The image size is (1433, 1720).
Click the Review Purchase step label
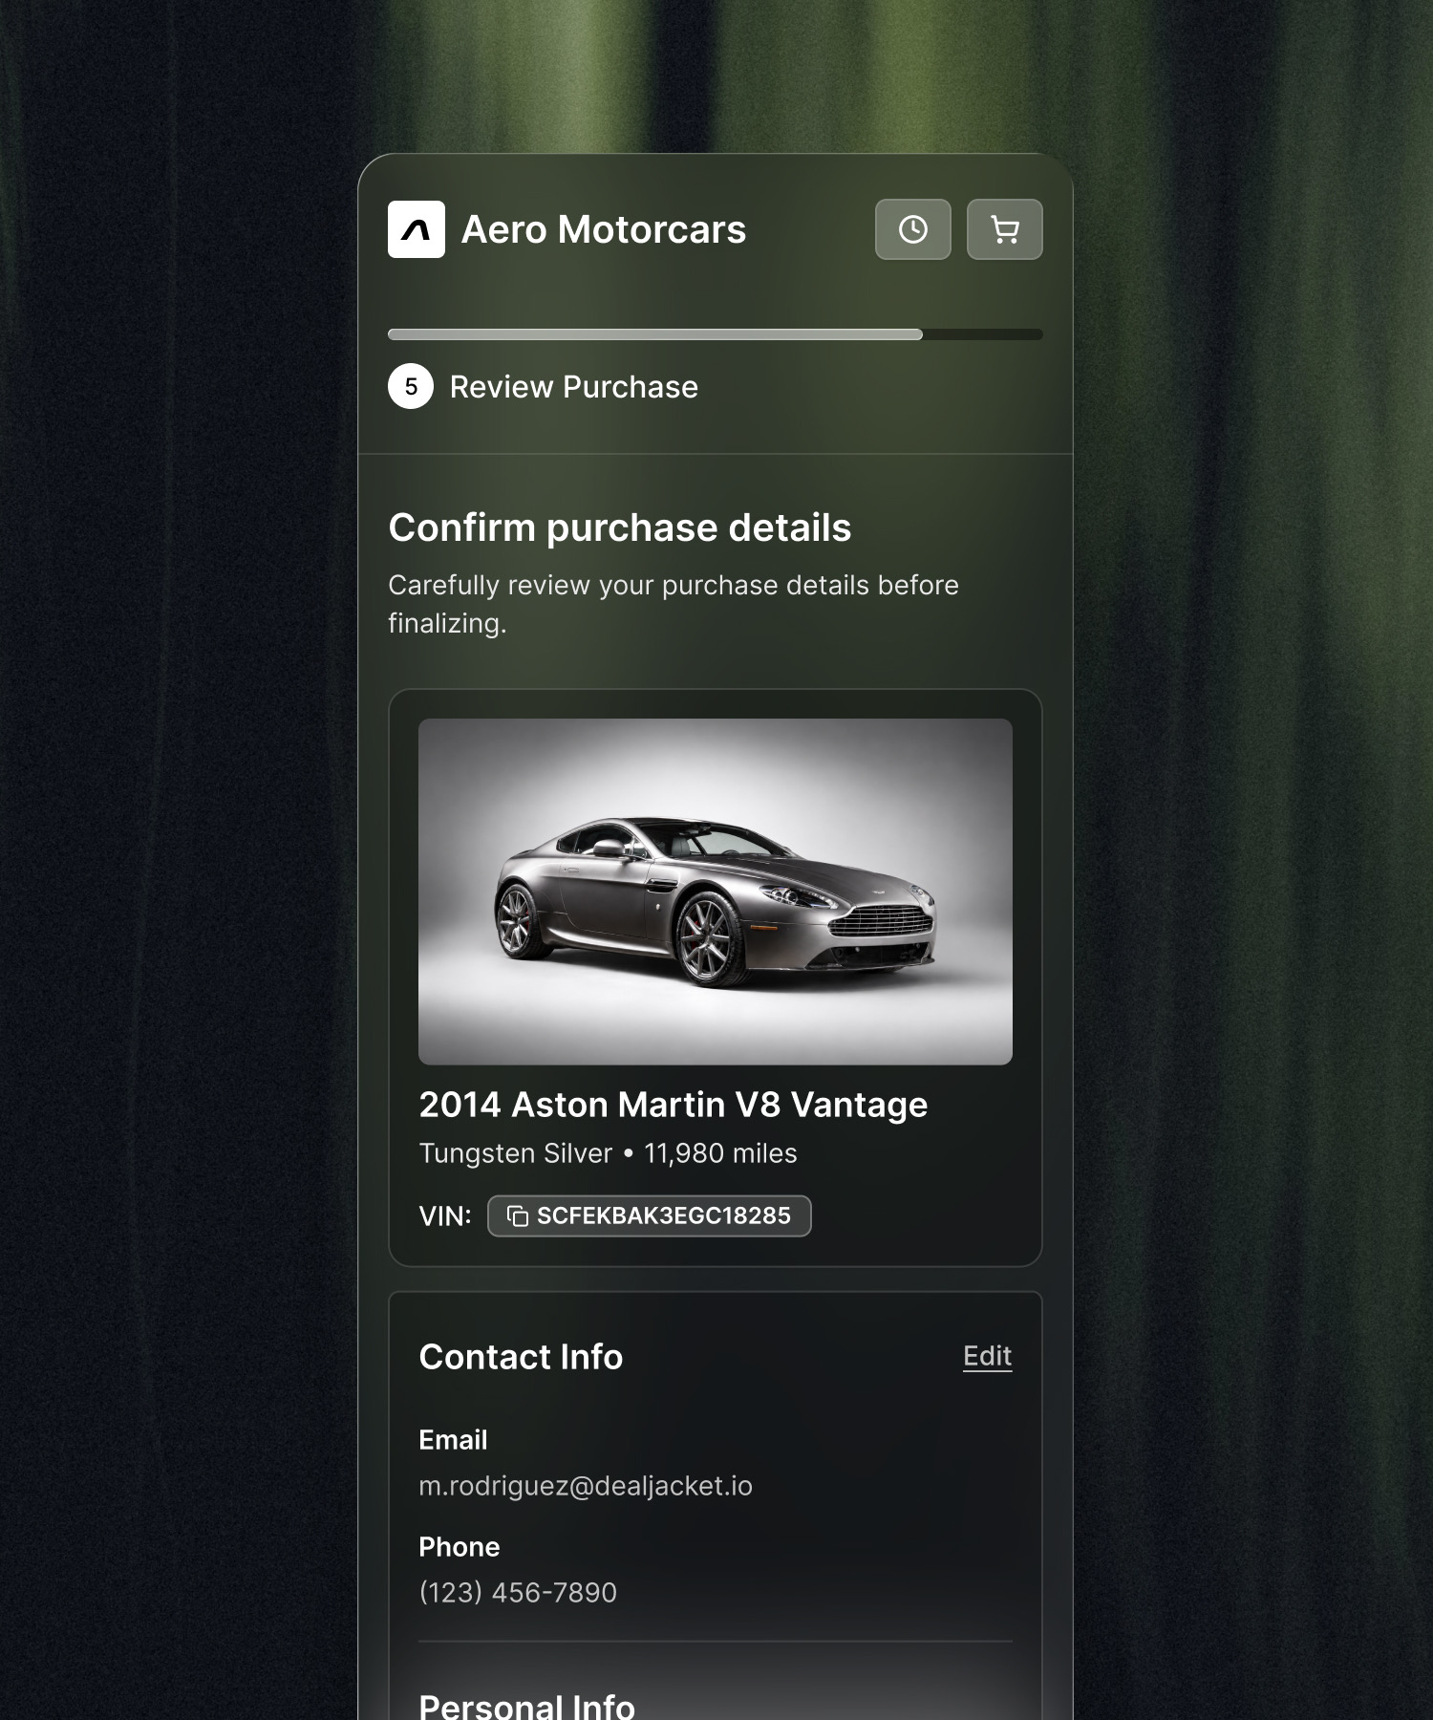click(573, 387)
